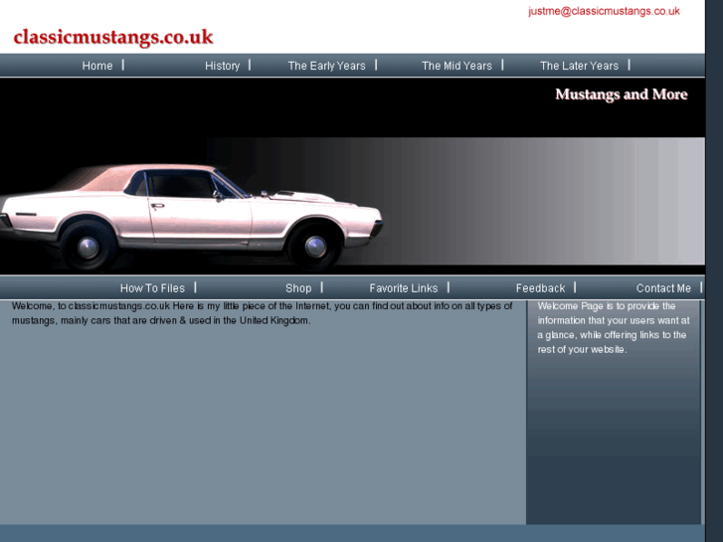
Task: Click the welcome paragraph about United Kingdom mustangs
Action: point(262,313)
